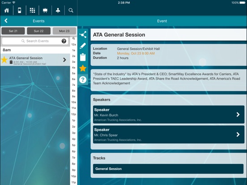The image size is (247, 185).
Task: Open the General Session track
Action: coord(168,169)
